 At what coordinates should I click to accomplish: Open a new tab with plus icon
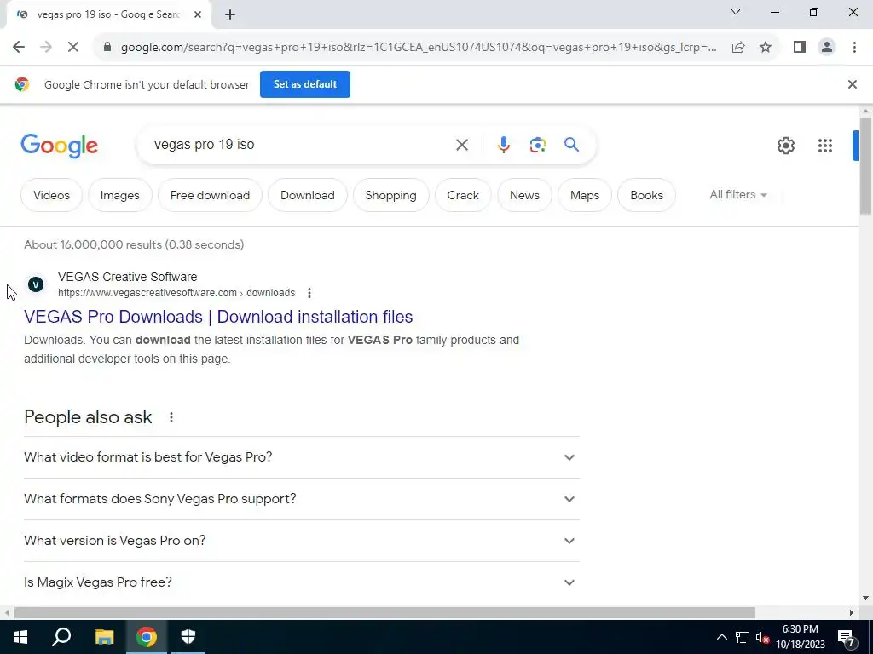[230, 14]
